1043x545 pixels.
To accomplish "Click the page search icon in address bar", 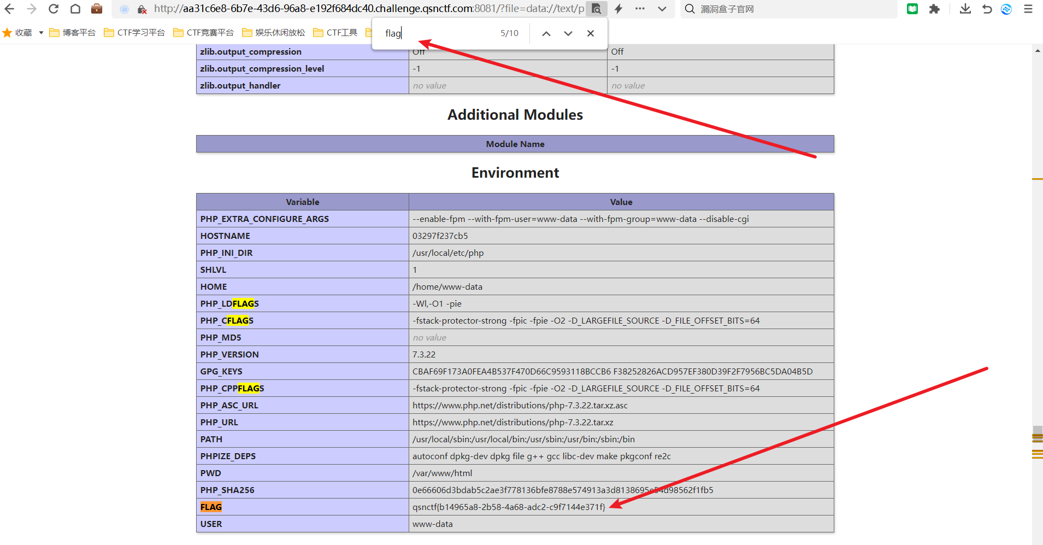I will coord(597,9).
